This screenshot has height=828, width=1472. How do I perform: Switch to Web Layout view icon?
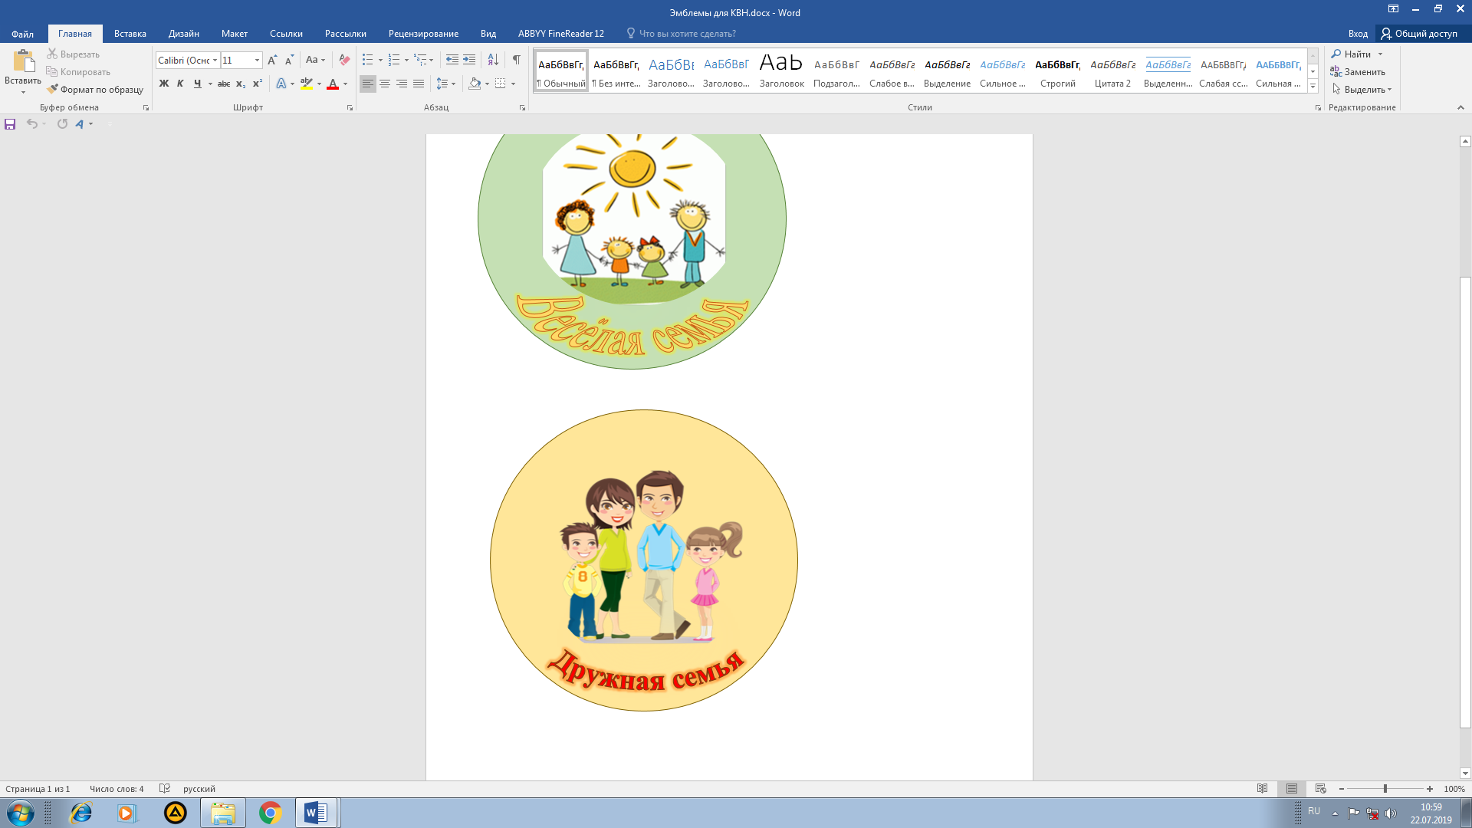(x=1321, y=789)
